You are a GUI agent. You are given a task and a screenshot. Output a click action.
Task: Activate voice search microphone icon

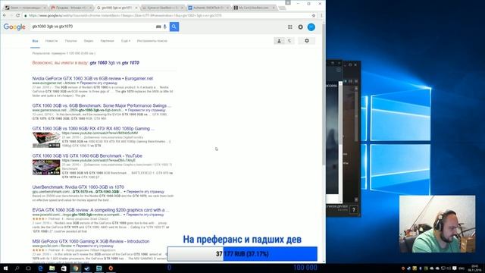click(165, 27)
